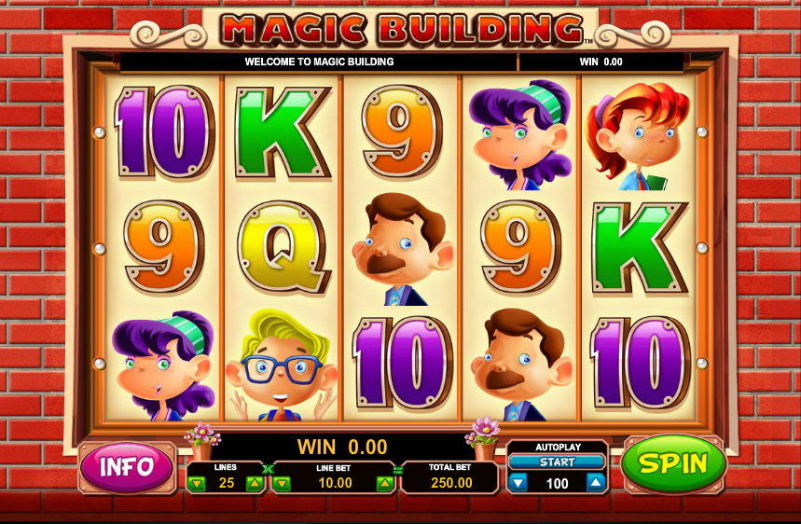
Task: Click the autoplay count field showing 100
Action: pos(558,483)
